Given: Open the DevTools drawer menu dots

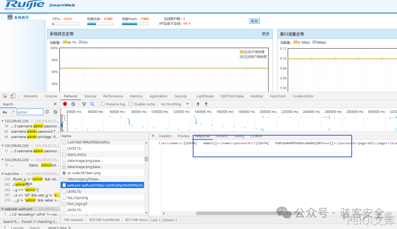Looking at the screenshot, I should click(x=5, y=227).
